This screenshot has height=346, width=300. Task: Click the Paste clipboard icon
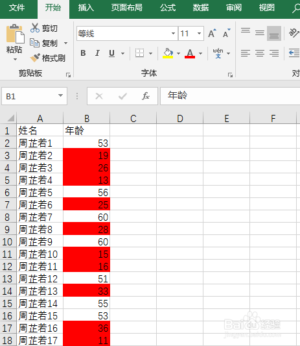[15, 34]
